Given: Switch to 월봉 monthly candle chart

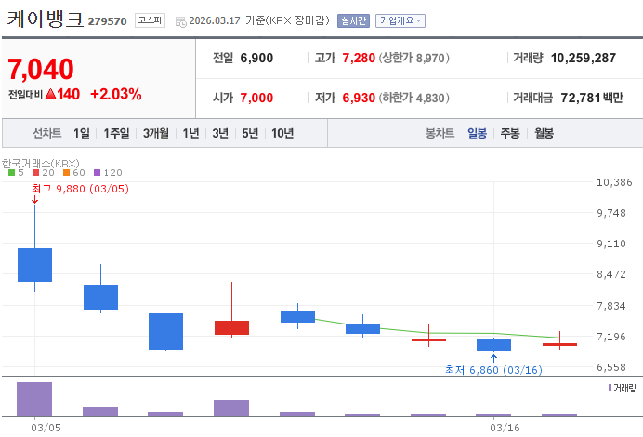Looking at the screenshot, I should [x=545, y=133].
